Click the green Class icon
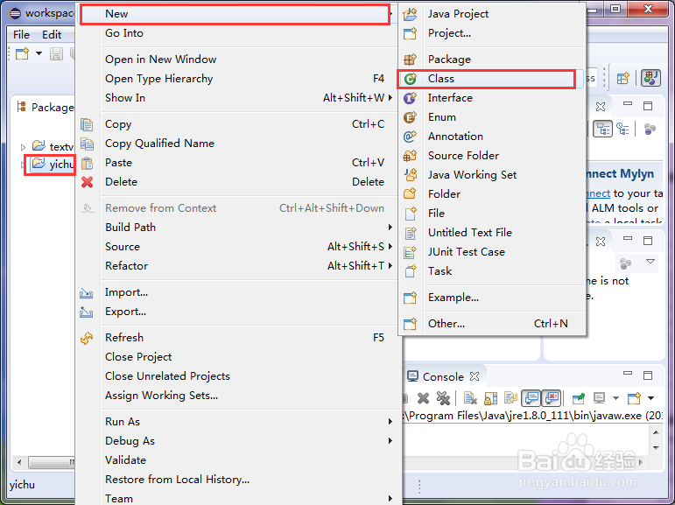Screen dimensions: 675x505 [x=411, y=79]
